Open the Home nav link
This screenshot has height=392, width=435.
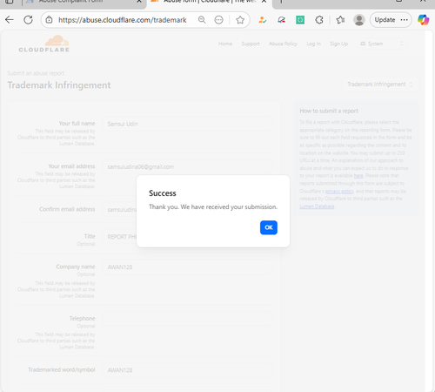click(225, 44)
